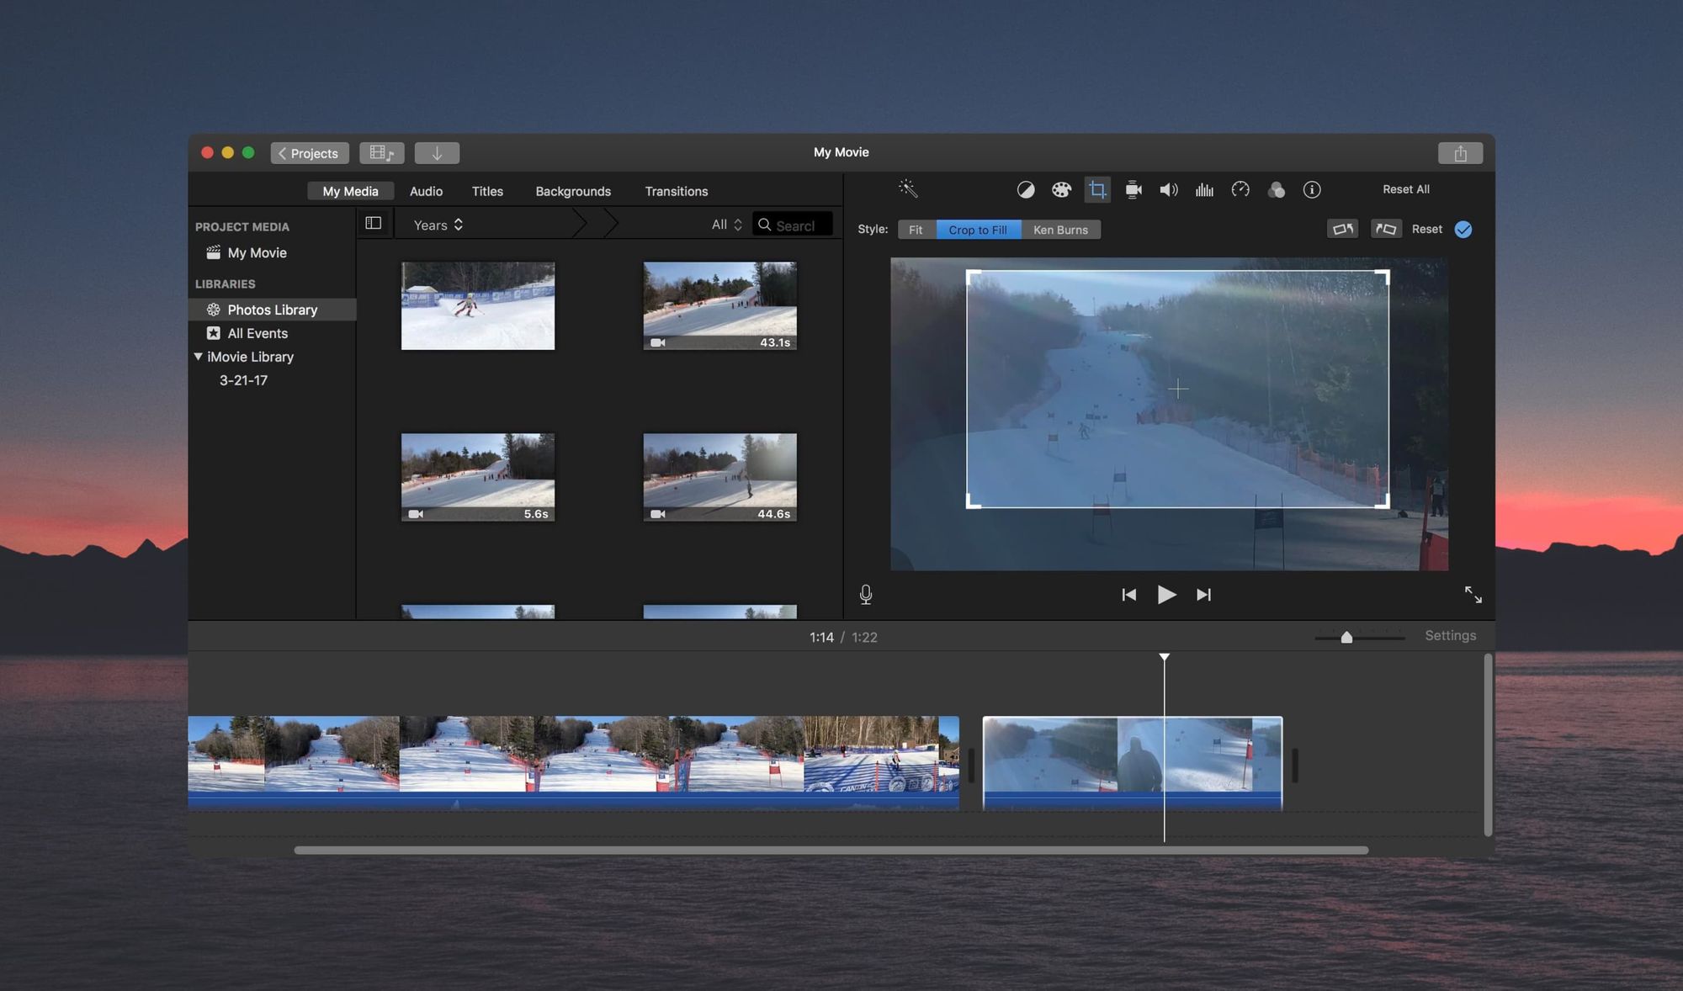Image resolution: width=1683 pixels, height=991 pixels.
Task: Apply crop with the blue checkmark
Action: [x=1463, y=230]
